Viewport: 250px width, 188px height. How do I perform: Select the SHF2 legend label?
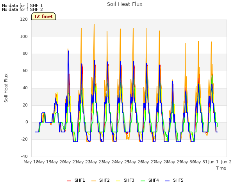pos(104,180)
